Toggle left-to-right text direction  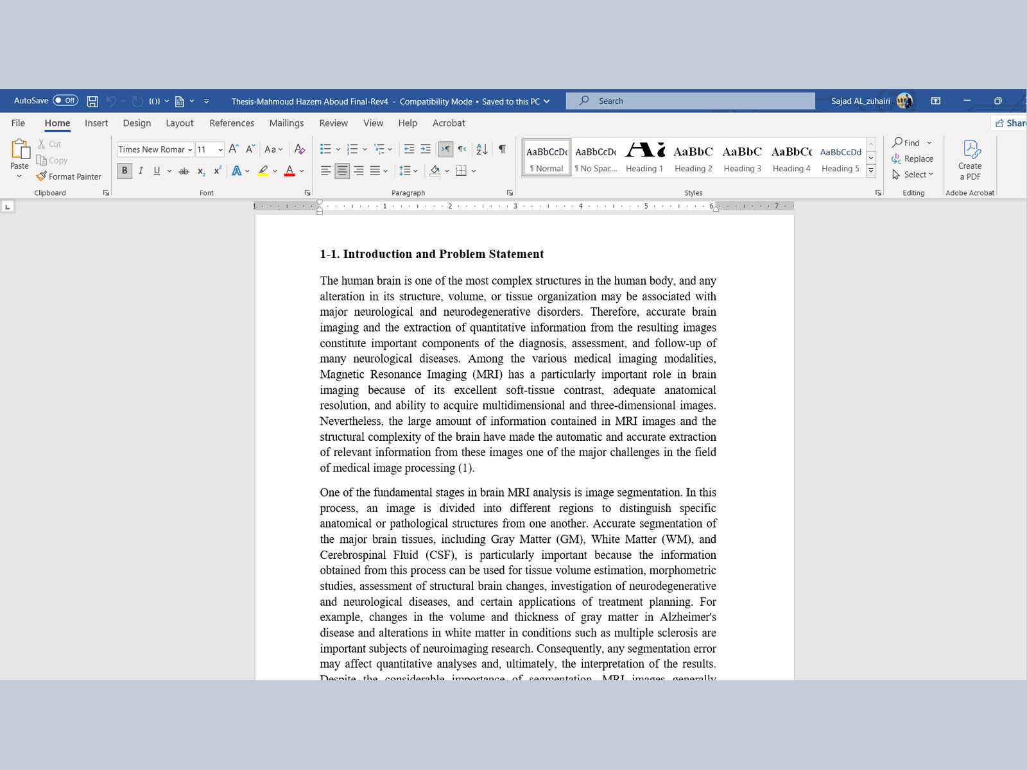pos(445,149)
